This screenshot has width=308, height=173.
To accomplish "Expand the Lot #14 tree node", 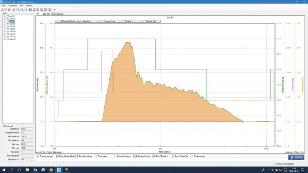I will (x=4, y=39).
